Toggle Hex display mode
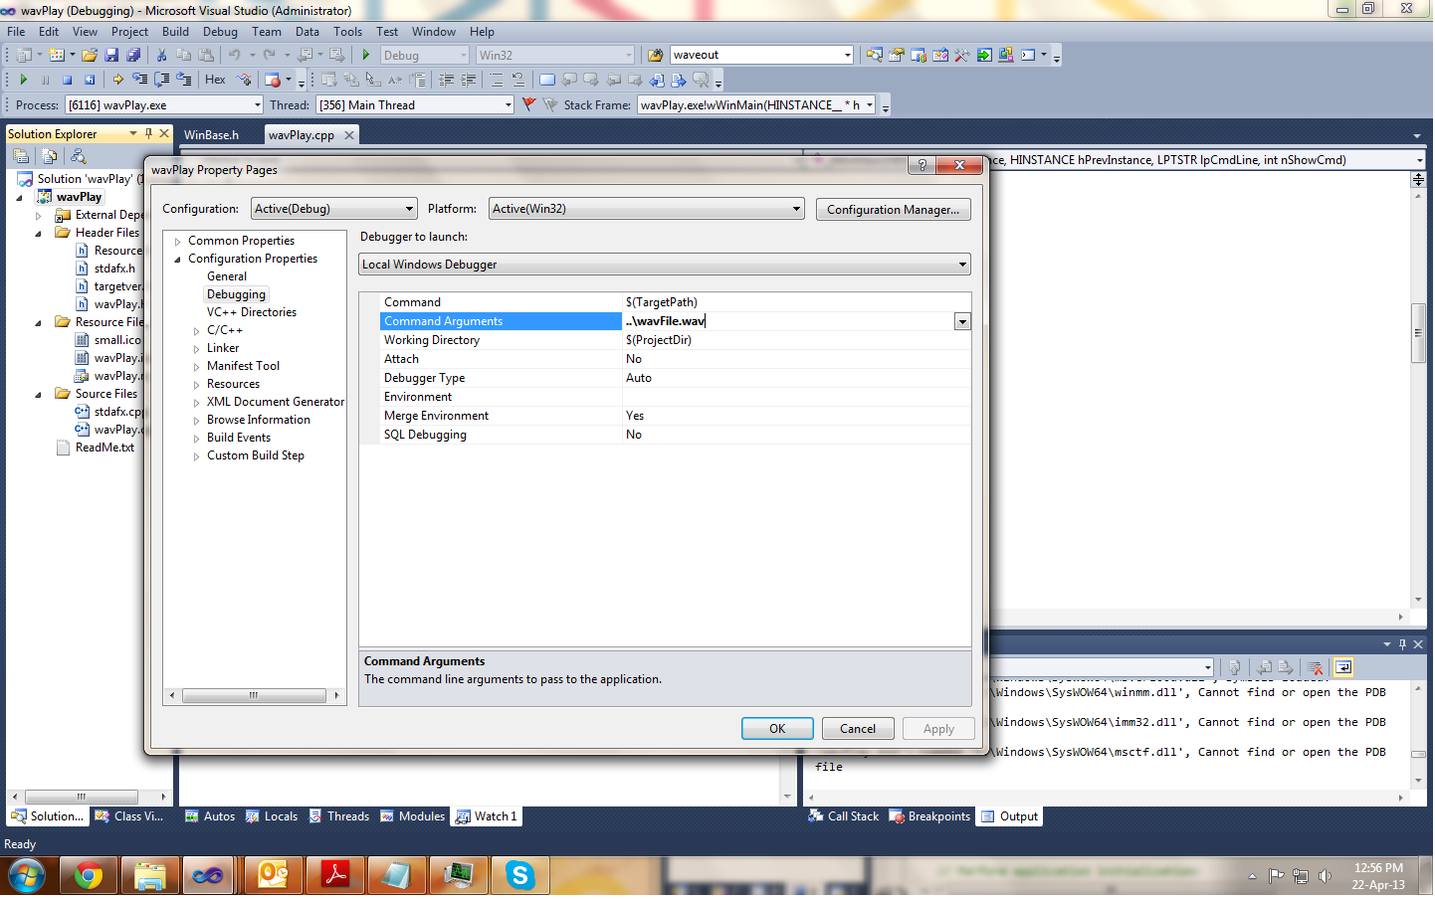This screenshot has height=899, width=1435. pos(215,80)
